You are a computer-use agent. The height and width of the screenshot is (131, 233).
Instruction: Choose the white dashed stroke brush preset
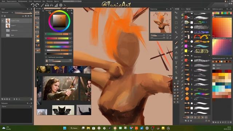tap(197, 60)
